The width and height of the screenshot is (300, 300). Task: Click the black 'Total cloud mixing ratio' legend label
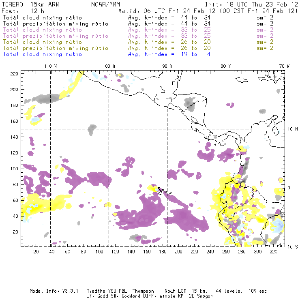pyautogui.click(x=43, y=17)
